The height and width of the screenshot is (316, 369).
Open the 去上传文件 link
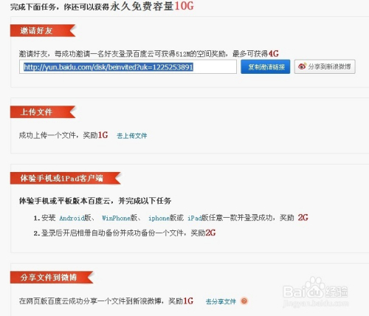tap(132, 136)
